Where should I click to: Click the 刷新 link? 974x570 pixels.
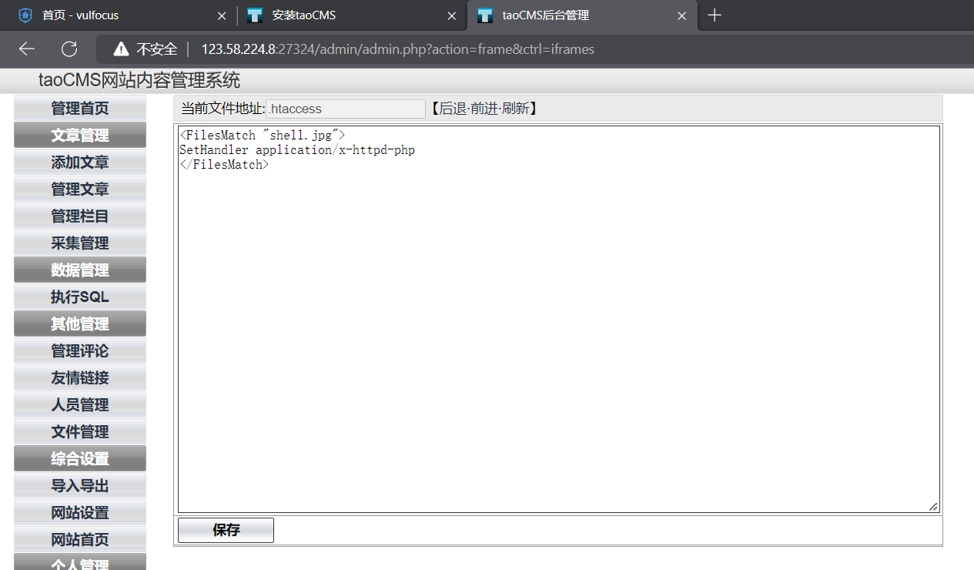pyautogui.click(x=516, y=109)
